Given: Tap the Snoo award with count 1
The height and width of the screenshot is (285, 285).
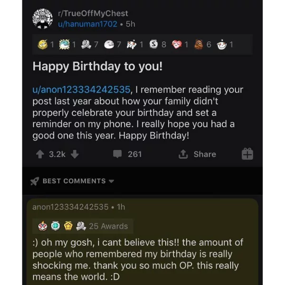Looking at the screenshot, I should click(222, 45).
